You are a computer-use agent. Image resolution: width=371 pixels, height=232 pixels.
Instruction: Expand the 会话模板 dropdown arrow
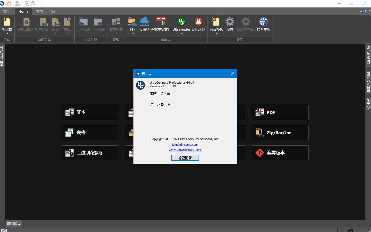point(216,34)
